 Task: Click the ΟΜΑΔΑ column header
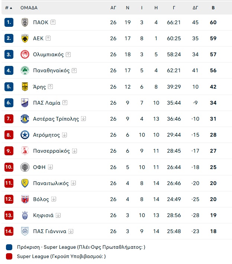(x=29, y=8)
